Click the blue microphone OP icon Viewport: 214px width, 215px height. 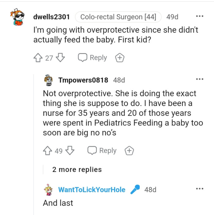(x=135, y=190)
